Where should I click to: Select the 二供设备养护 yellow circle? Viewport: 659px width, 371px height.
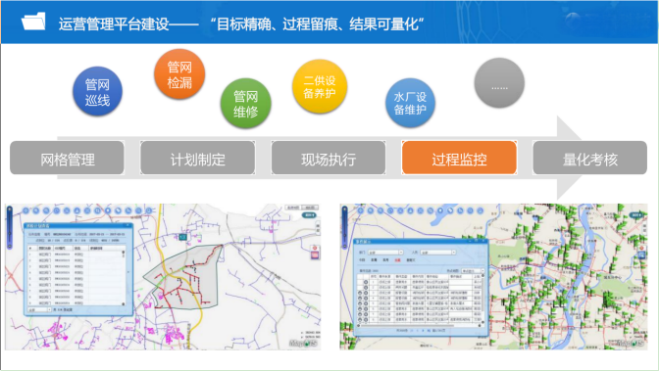[320, 86]
